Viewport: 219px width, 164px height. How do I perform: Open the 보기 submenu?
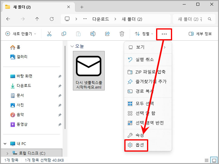coord(148,47)
